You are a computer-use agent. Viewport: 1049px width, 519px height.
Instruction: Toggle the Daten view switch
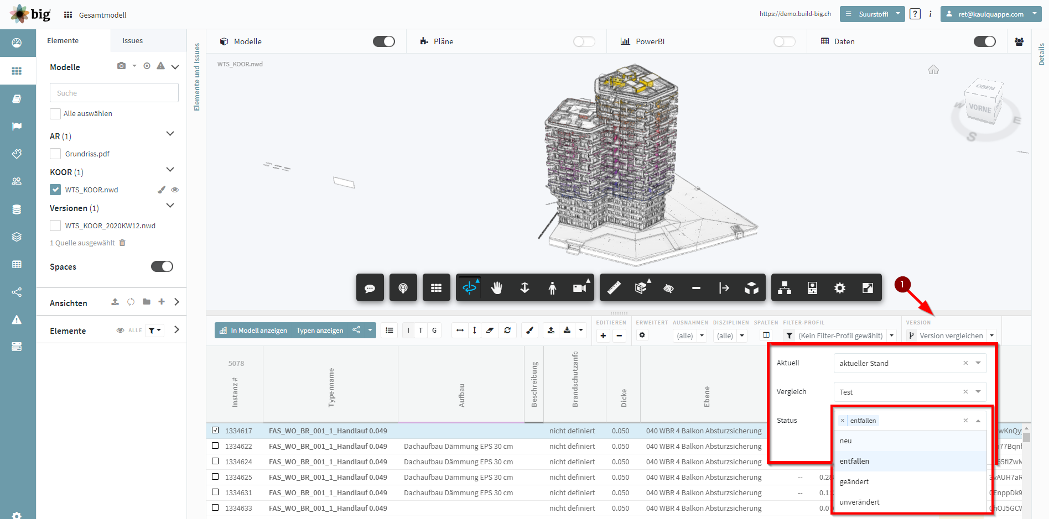point(985,41)
